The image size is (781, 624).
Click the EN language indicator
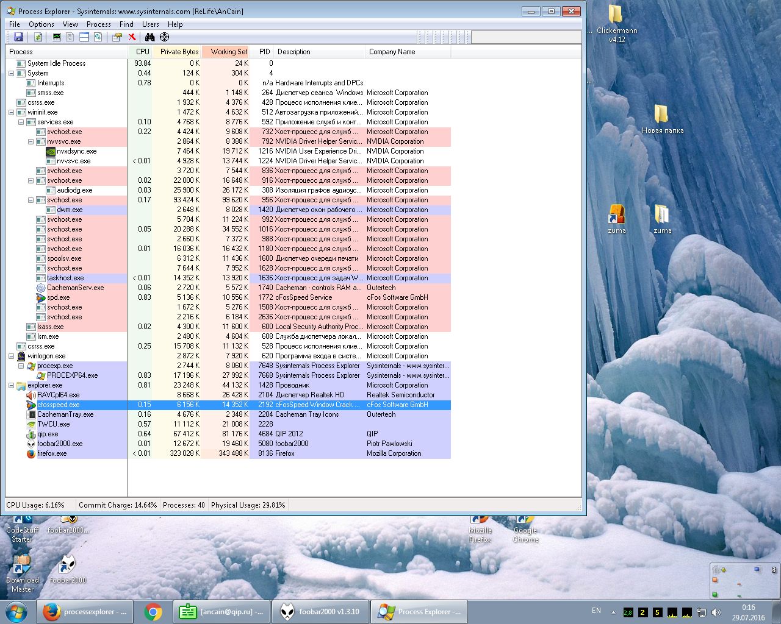coord(596,611)
